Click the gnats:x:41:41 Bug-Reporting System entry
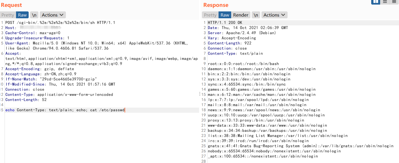399x163 pixels. coord(301,146)
